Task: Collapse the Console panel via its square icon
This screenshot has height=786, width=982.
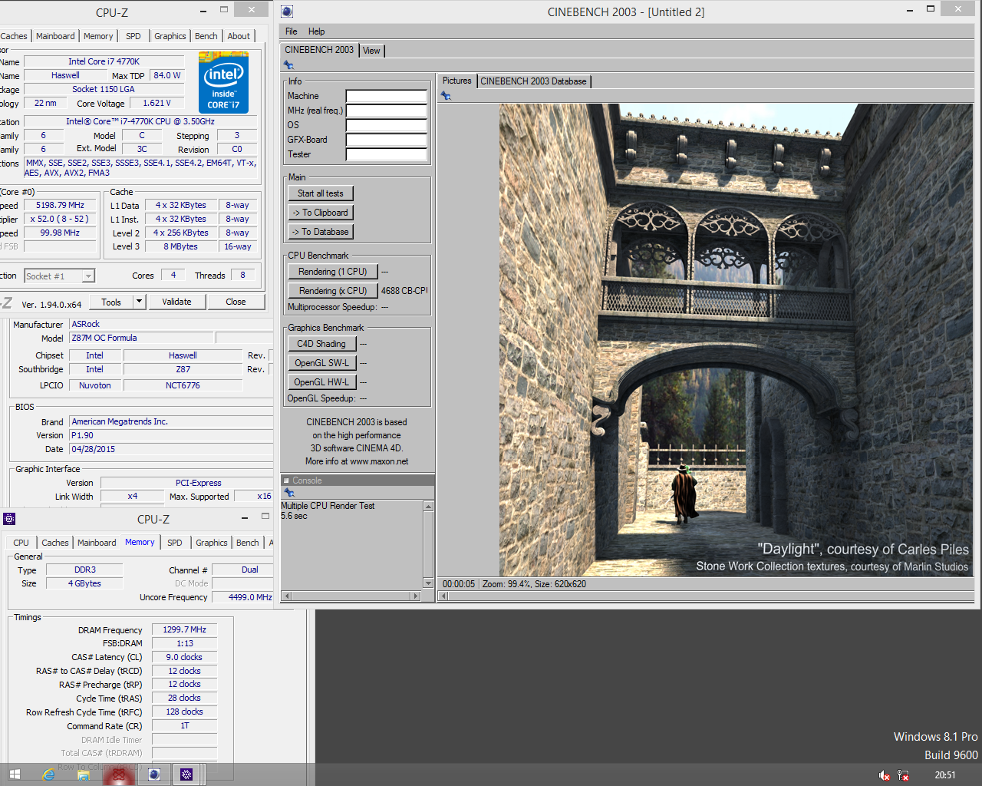Action: pos(286,481)
